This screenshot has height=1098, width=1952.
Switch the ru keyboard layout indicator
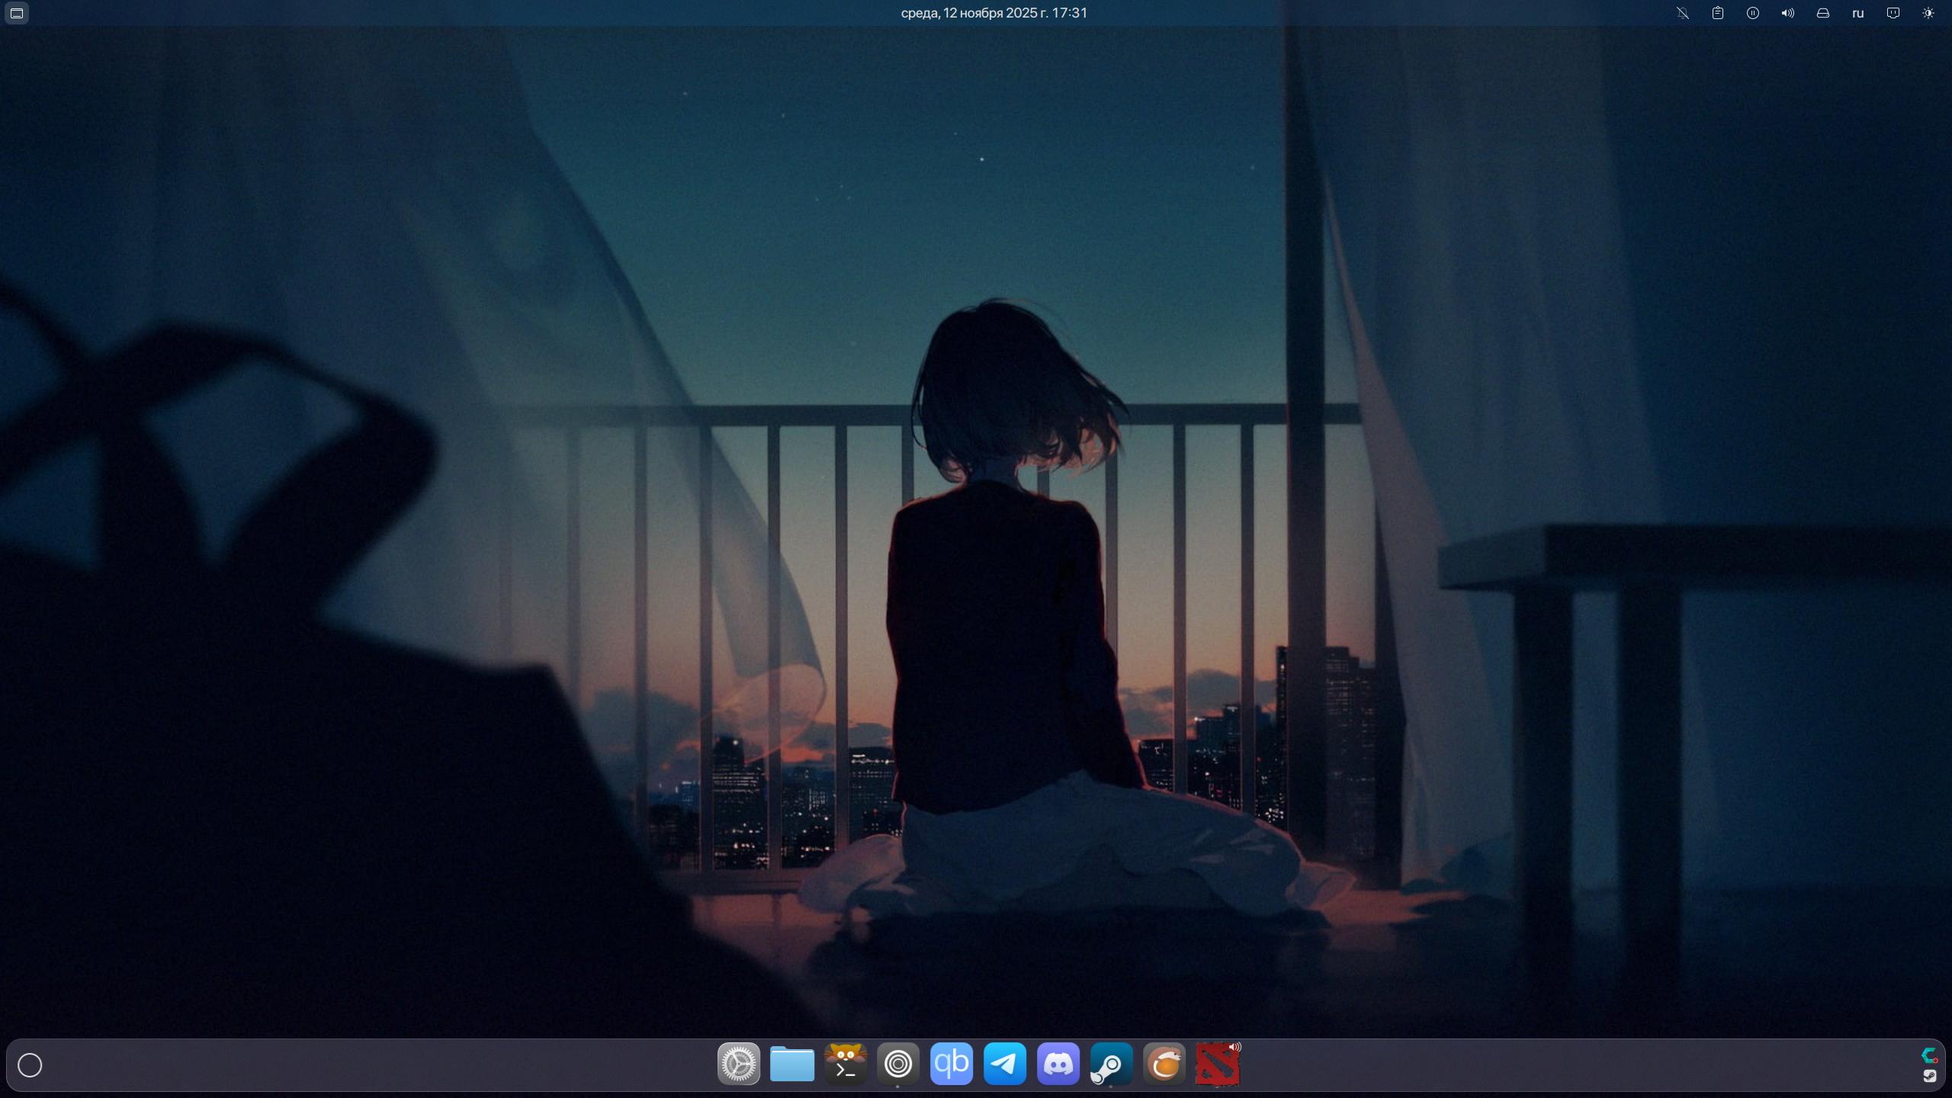(1858, 13)
